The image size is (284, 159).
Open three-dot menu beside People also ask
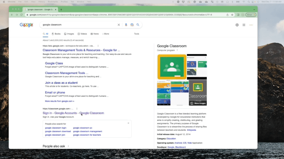coord(68,146)
